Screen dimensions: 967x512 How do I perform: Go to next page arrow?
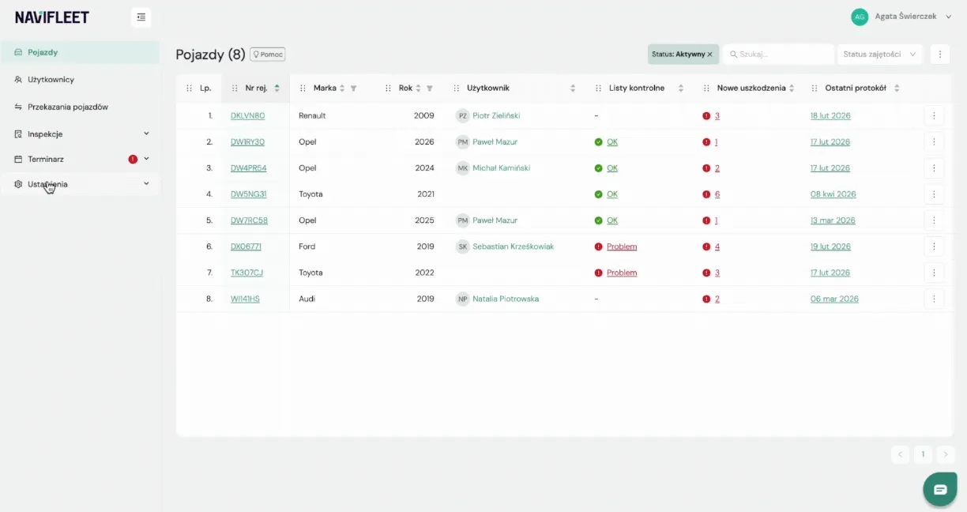click(946, 454)
